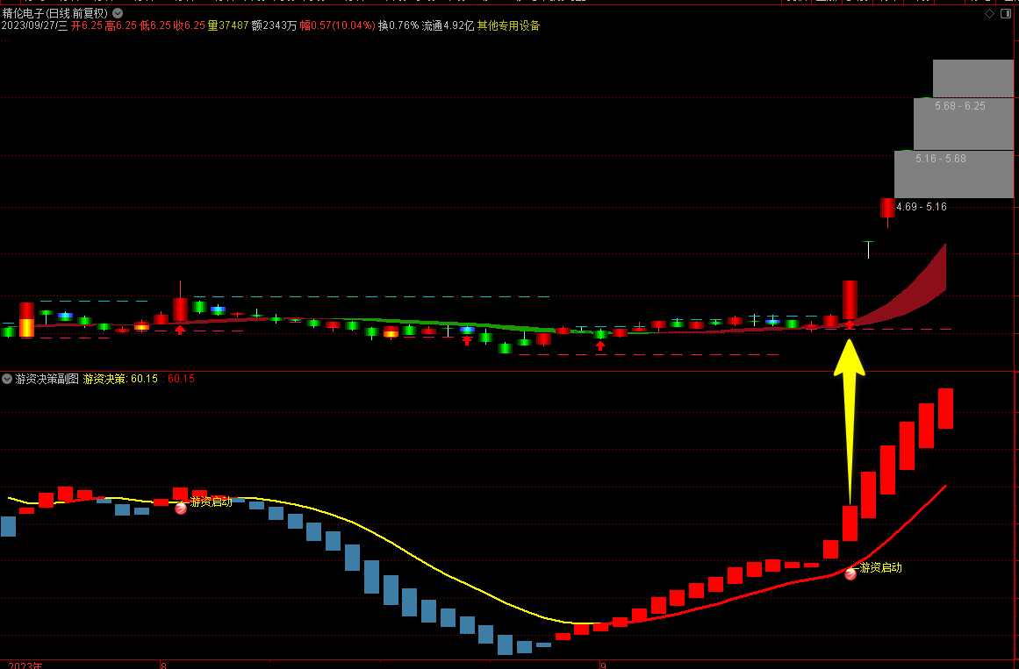Select the 其他专用设备 sector label
The height and width of the screenshot is (669, 1019).
coord(508,26)
